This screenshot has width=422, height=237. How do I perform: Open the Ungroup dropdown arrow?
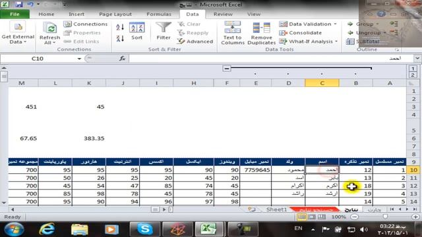tap(384, 33)
